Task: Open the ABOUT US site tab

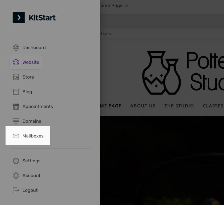Action: [143, 106]
